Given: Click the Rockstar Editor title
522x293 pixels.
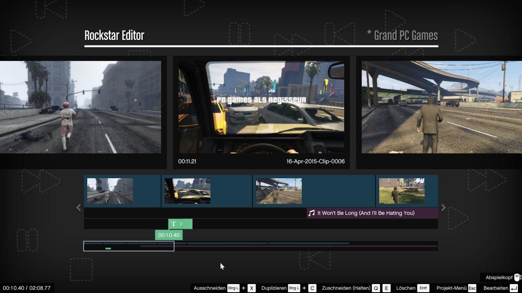Looking at the screenshot, I should click(x=114, y=35).
